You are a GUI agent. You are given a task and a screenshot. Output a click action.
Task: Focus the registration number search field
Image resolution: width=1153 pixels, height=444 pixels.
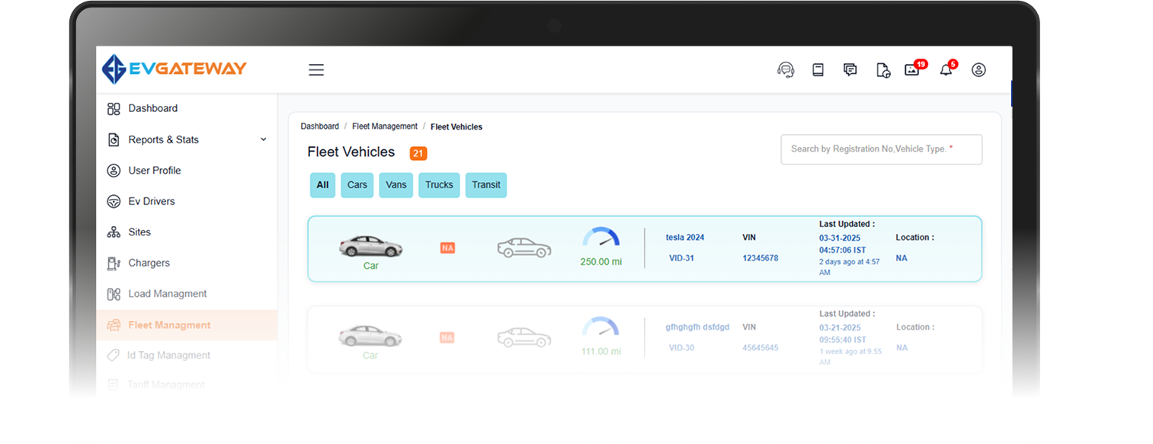pyautogui.click(x=880, y=149)
